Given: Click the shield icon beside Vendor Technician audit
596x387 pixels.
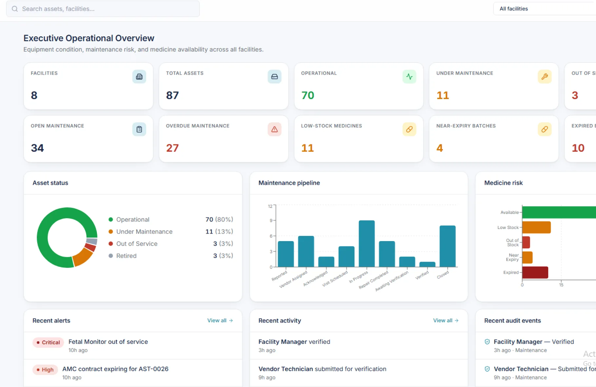Looking at the screenshot, I should (x=487, y=369).
